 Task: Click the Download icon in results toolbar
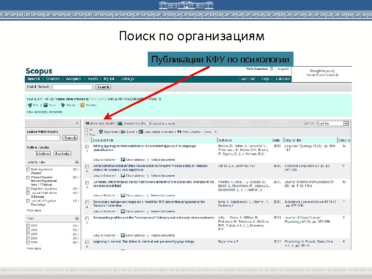(101, 132)
